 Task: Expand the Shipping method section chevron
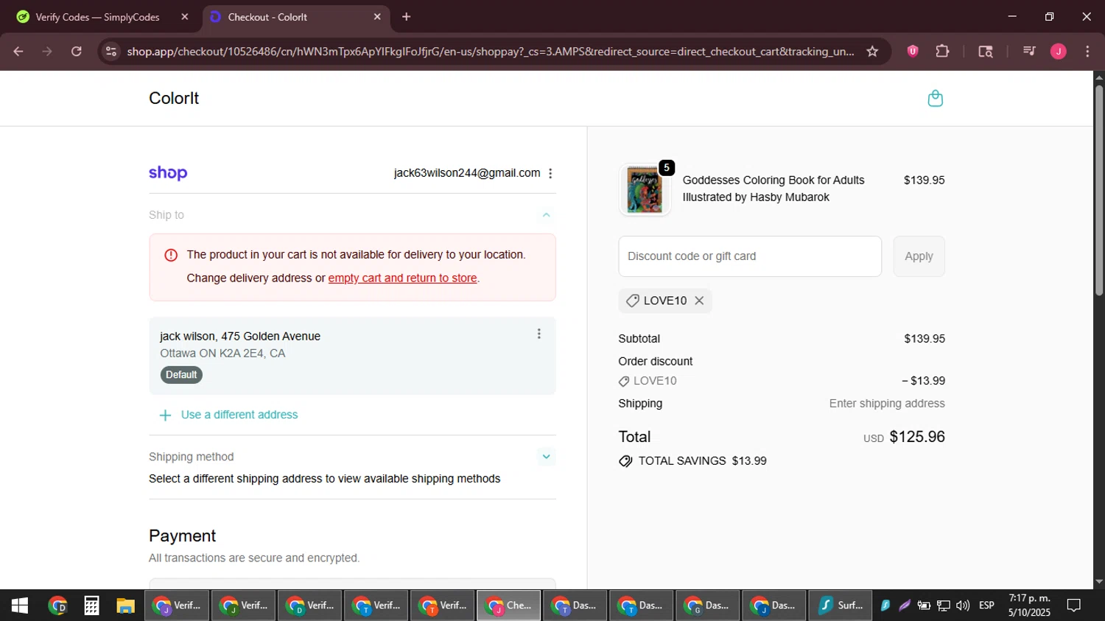[546, 457]
